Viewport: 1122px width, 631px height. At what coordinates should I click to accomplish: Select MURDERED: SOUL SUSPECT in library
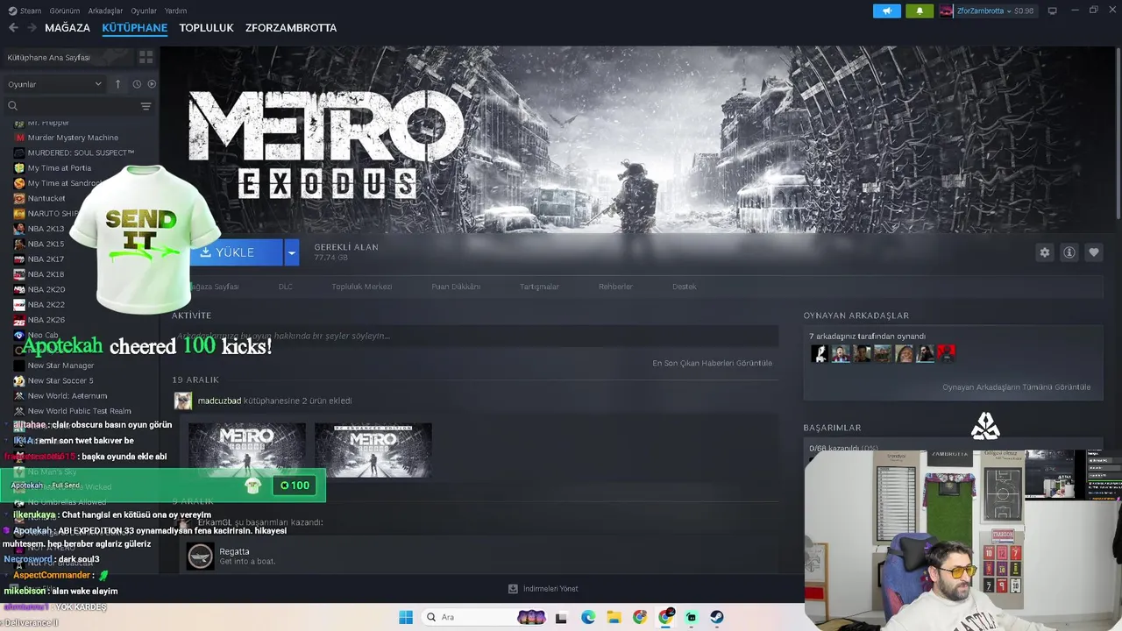[81, 152]
